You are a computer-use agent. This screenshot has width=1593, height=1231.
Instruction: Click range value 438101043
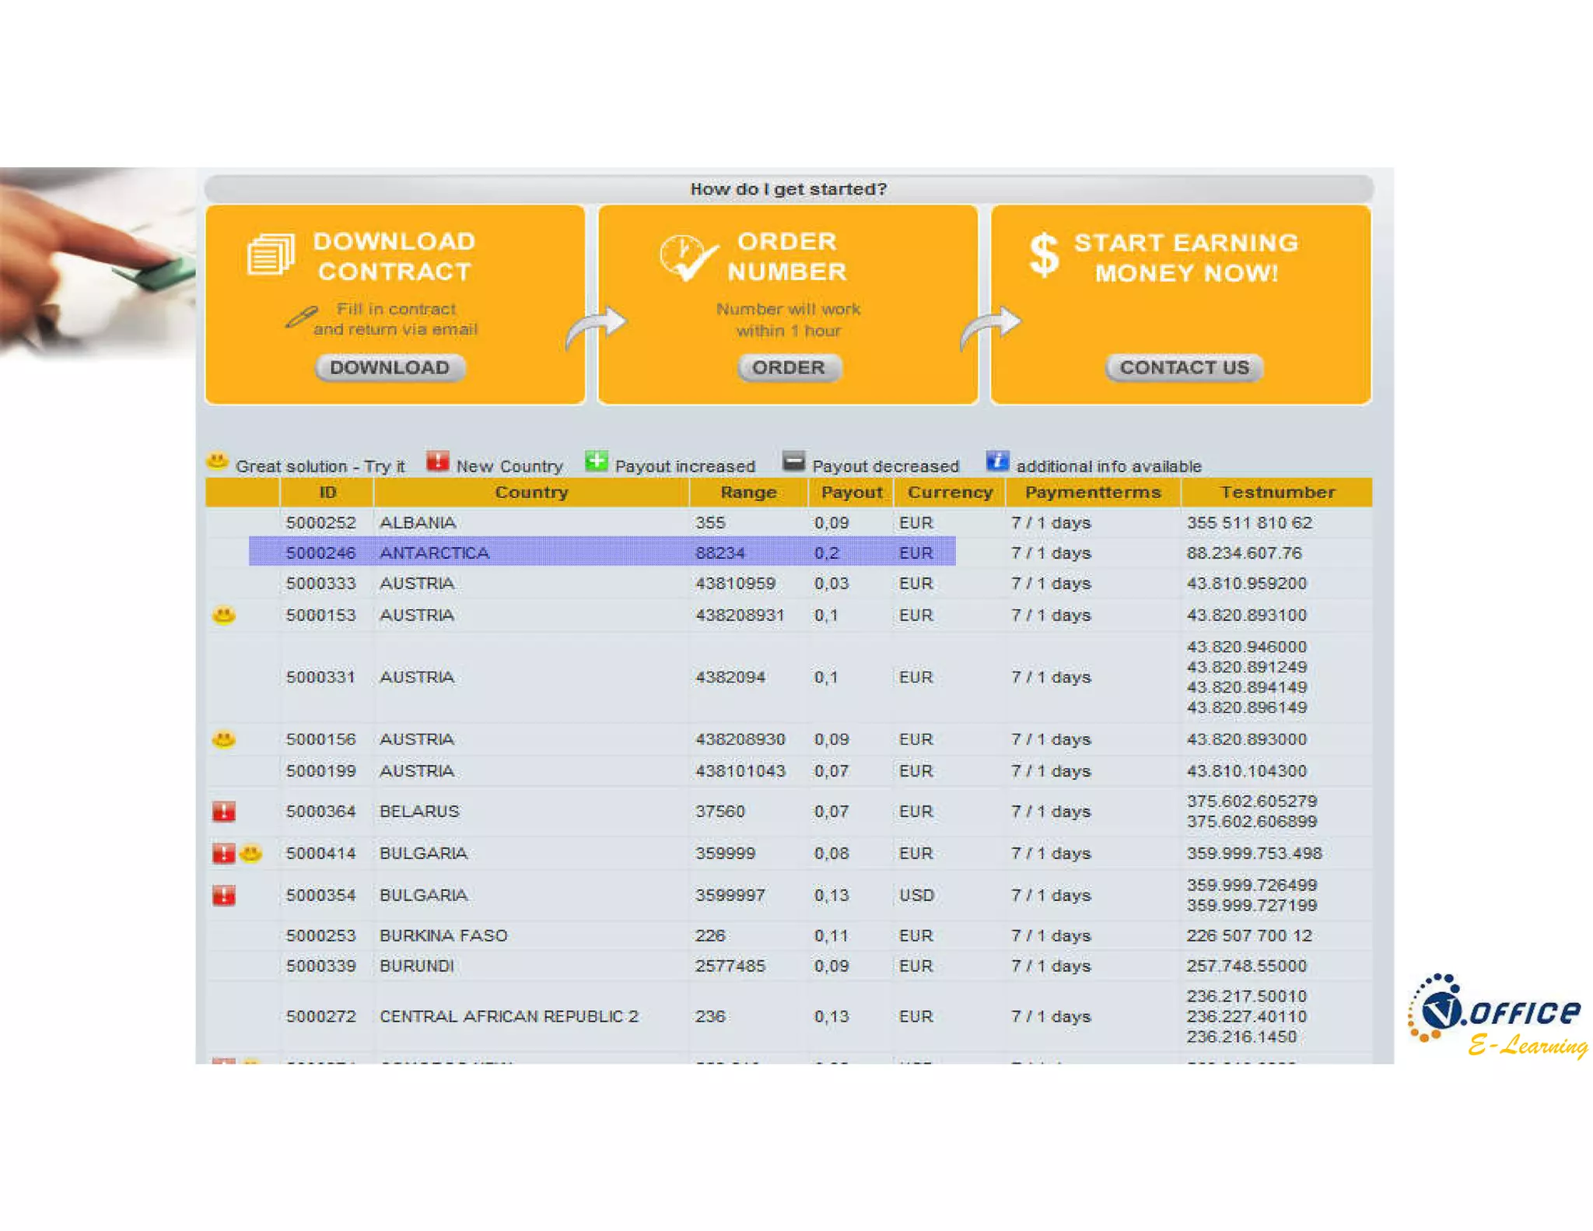tap(740, 771)
